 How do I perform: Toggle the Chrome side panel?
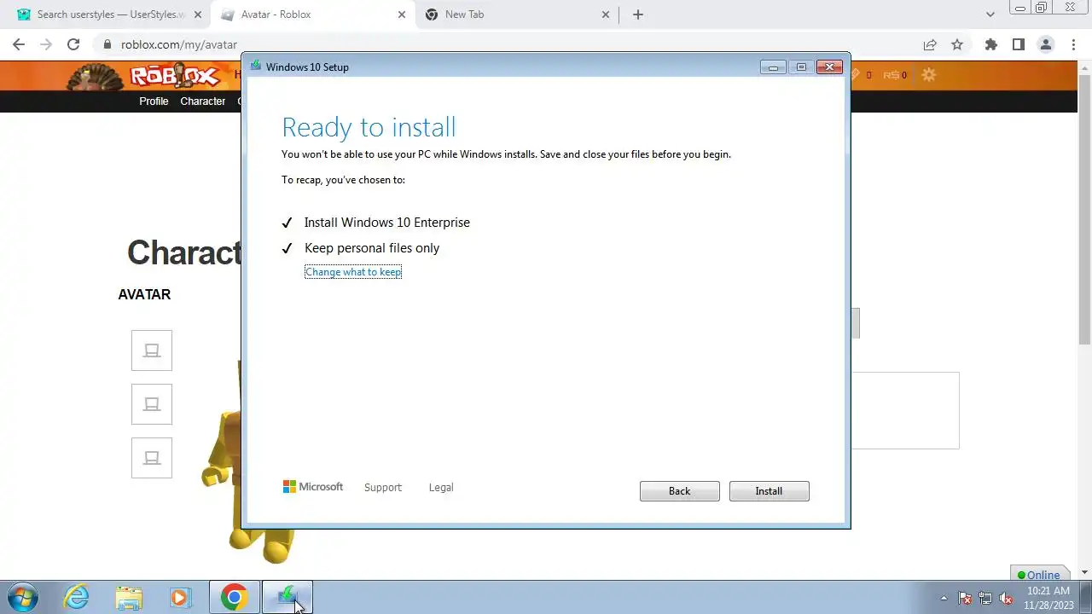click(x=1018, y=44)
